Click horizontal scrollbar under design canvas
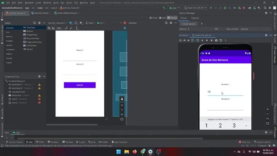277x156 pixels. pos(72,124)
